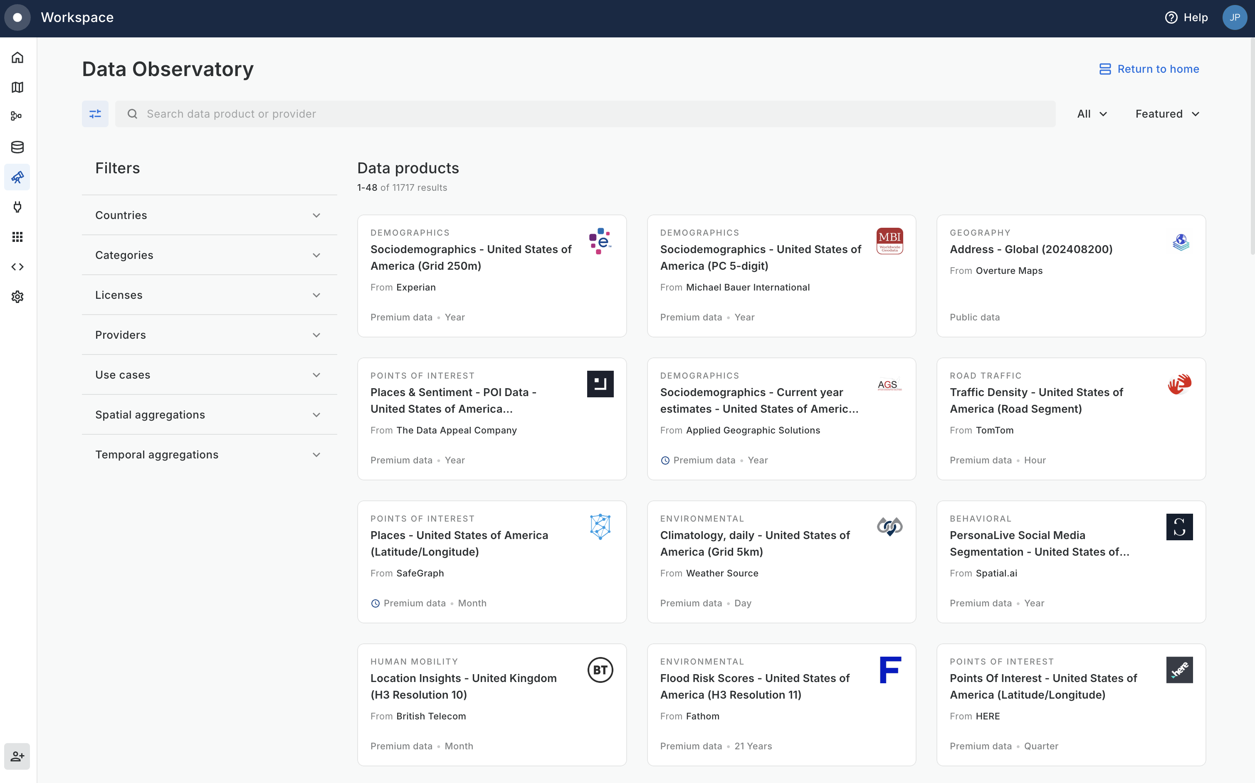Image resolution: width=1255 pixels, height=783 pixels.
Task: Expand the Licenses filter
Action: click(x=209, y=295)
